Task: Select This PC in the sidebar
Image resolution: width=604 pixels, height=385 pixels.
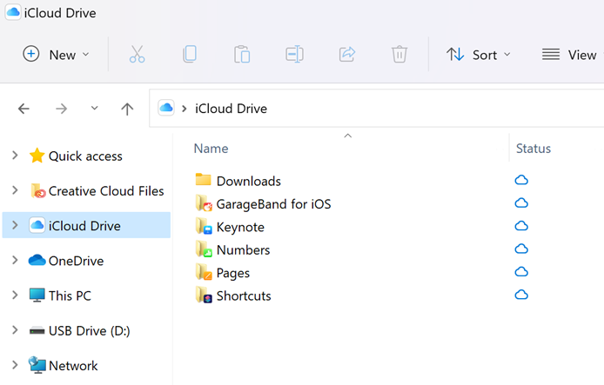Action: [70, 295]
